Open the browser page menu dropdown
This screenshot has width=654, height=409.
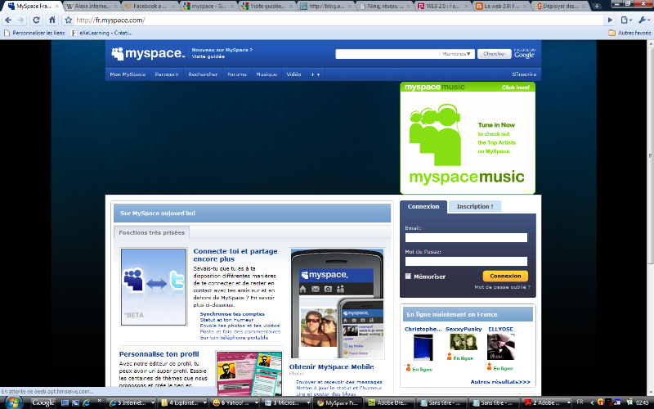pos(625,20)
